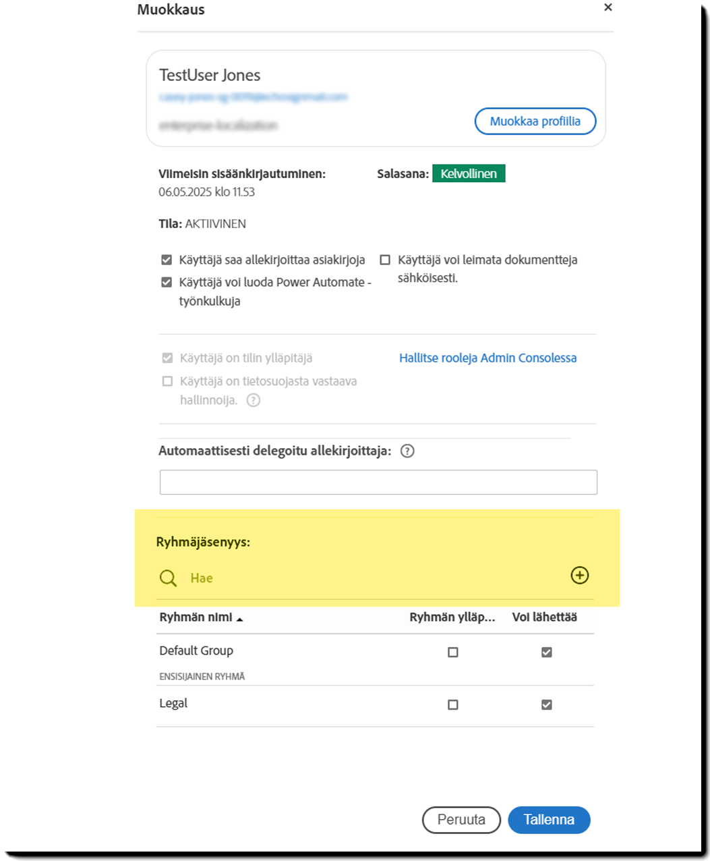Click the blurred email link under TestUser Jones
Screen dimensions: 710x861
point(254,97)
